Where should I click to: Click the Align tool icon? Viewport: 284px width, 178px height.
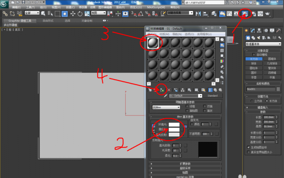tap(205, 14)
